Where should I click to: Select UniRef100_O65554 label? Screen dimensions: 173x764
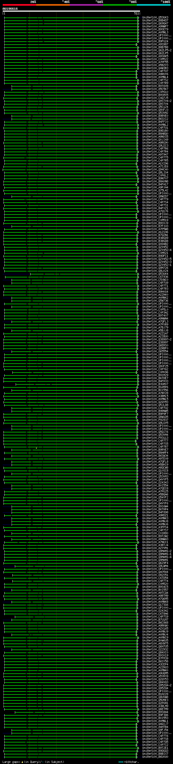coord(155,351)
